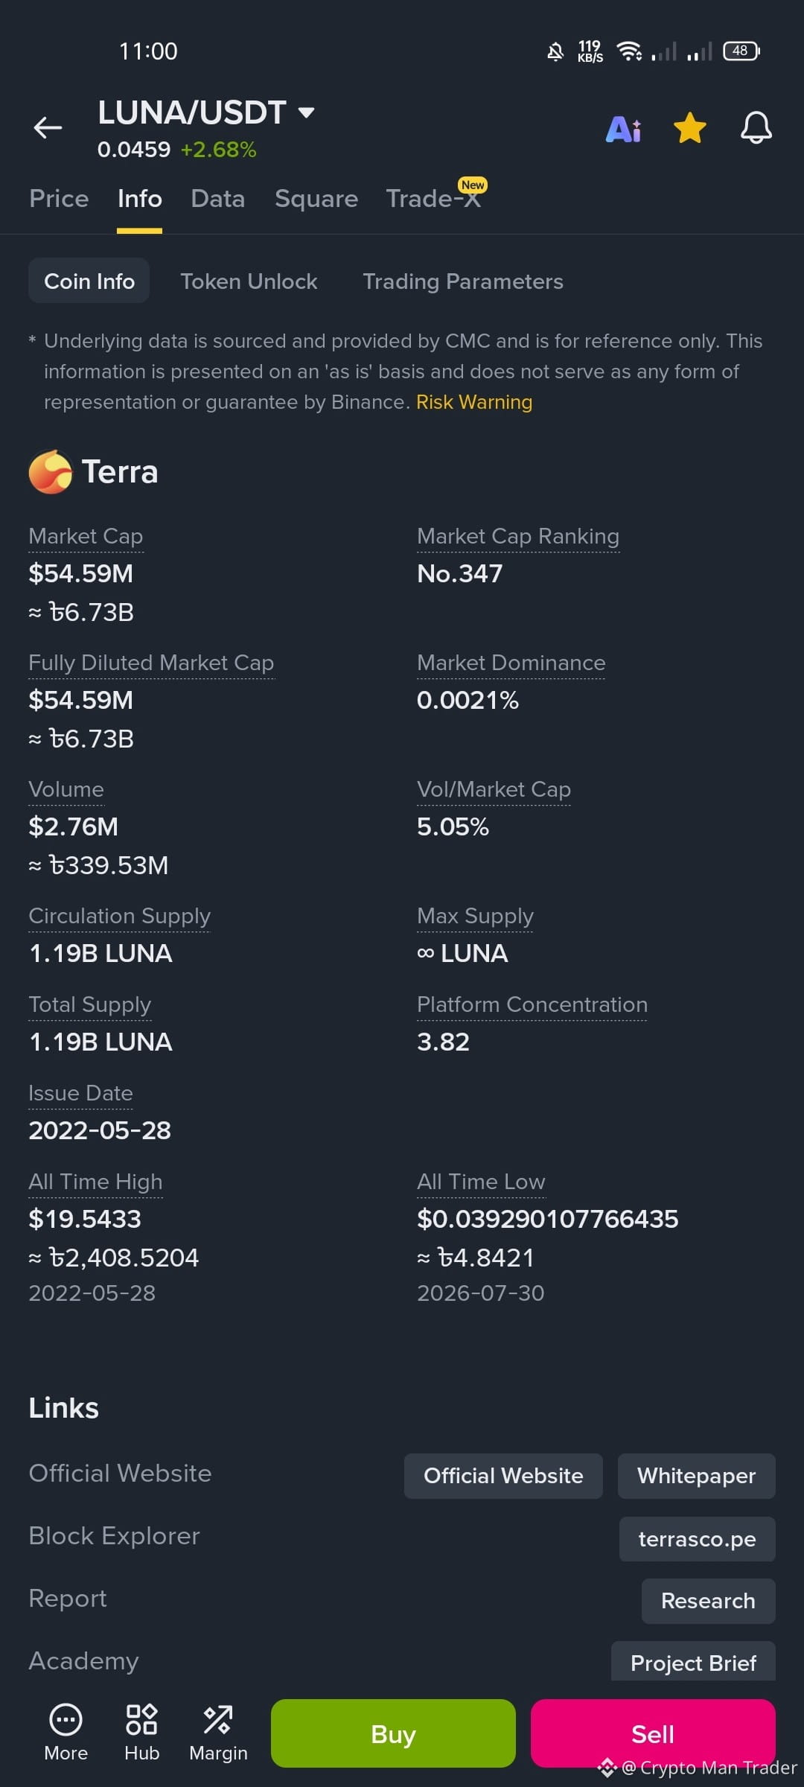Select the Trading Parameters section
The height and width of the screenshot is (1787, 804).
point(463,281)
